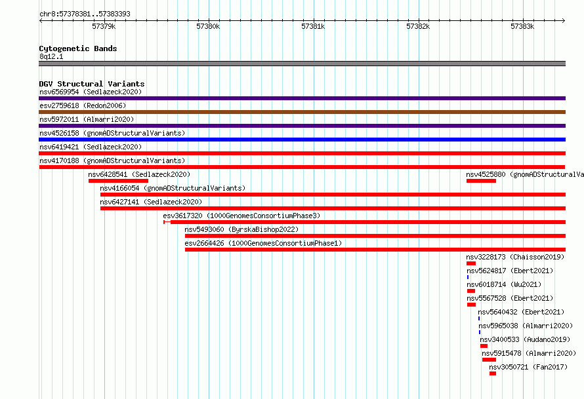Click the DGV Structural Variants track title
The width and height of the screenshot is (584, 399).
[x=92, y=84]
